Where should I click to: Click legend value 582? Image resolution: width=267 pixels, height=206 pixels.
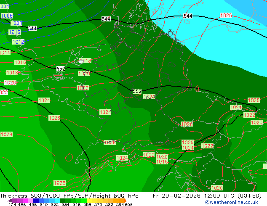[109, 204]
